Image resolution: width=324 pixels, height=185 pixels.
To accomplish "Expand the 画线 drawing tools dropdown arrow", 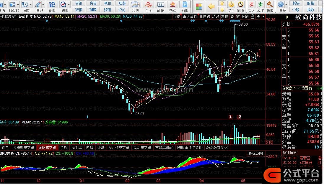I will (43, 4).
